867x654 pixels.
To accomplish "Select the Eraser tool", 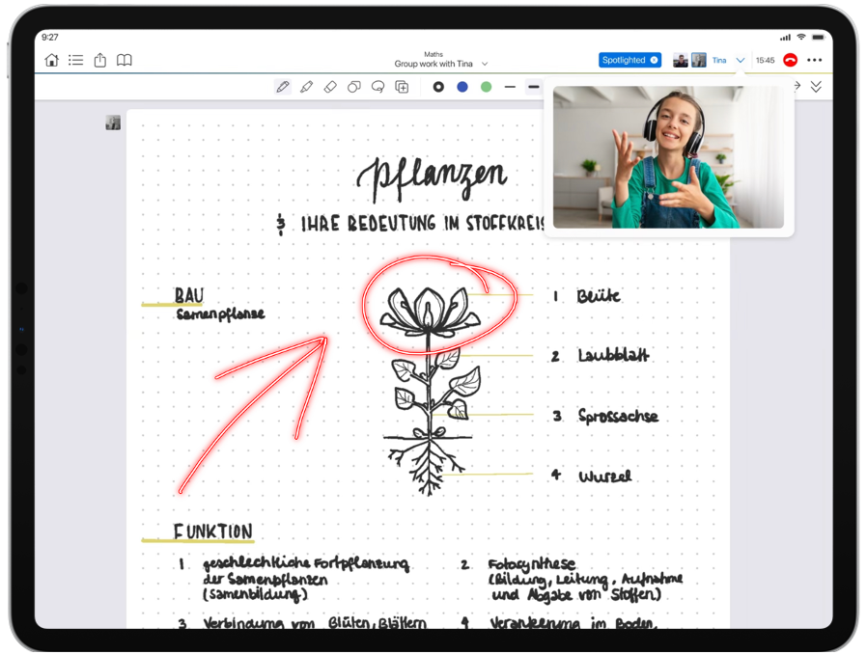I will 330,87.
